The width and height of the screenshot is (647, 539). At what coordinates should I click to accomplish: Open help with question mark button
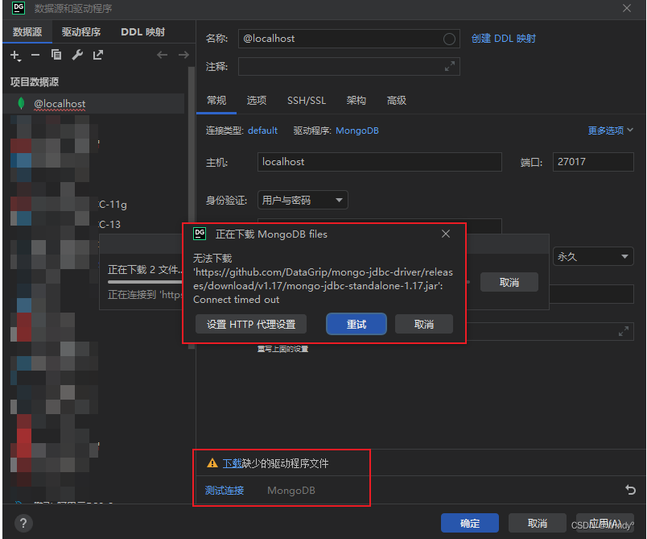23,524
